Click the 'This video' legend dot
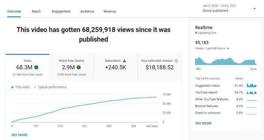The image size is (264, 140). coord(12,87)
